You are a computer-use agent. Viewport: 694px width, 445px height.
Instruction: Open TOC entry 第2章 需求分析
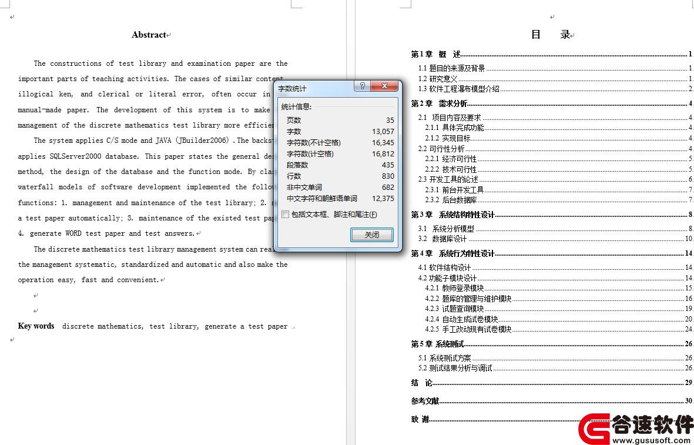(x=551, y=103)
